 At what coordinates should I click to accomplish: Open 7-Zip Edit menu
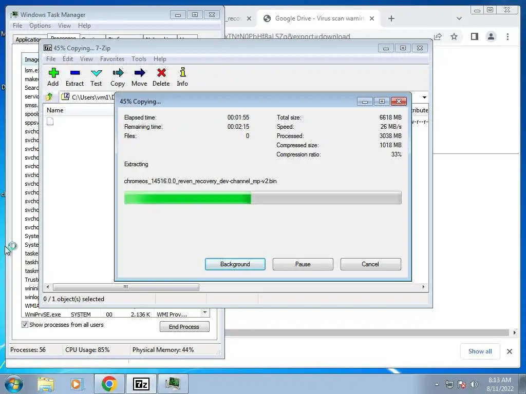67,59
